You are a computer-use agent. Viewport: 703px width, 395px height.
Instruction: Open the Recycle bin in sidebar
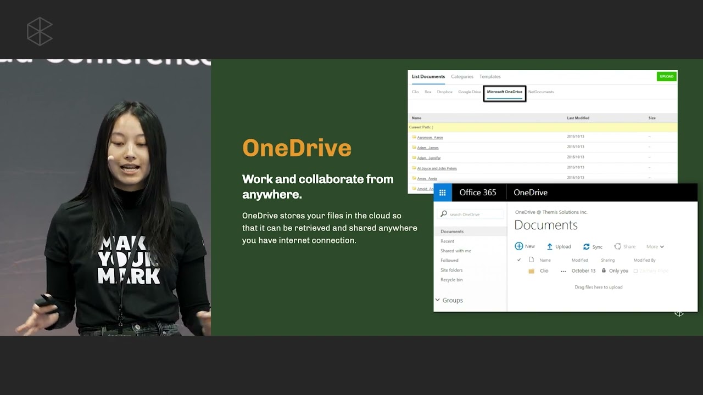click(x=451, y=280)
